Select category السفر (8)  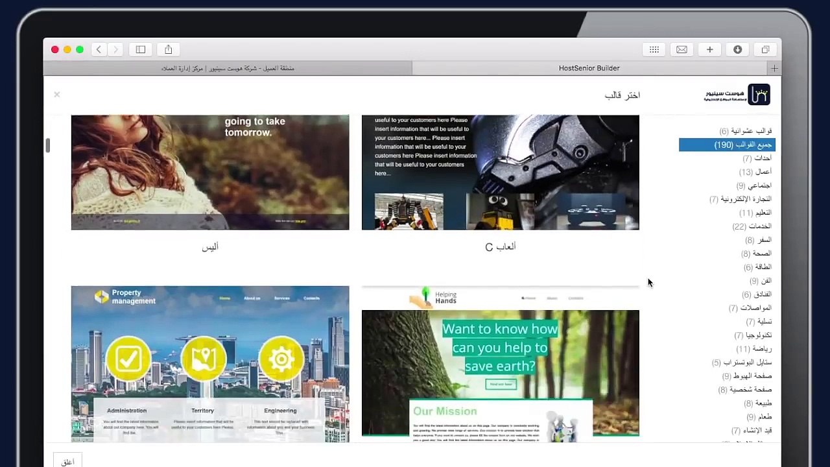758,240
